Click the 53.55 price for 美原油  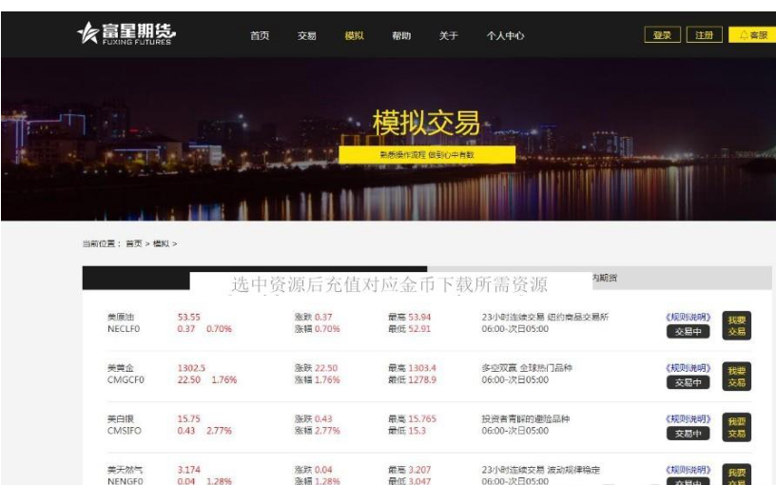click(189, 317)
